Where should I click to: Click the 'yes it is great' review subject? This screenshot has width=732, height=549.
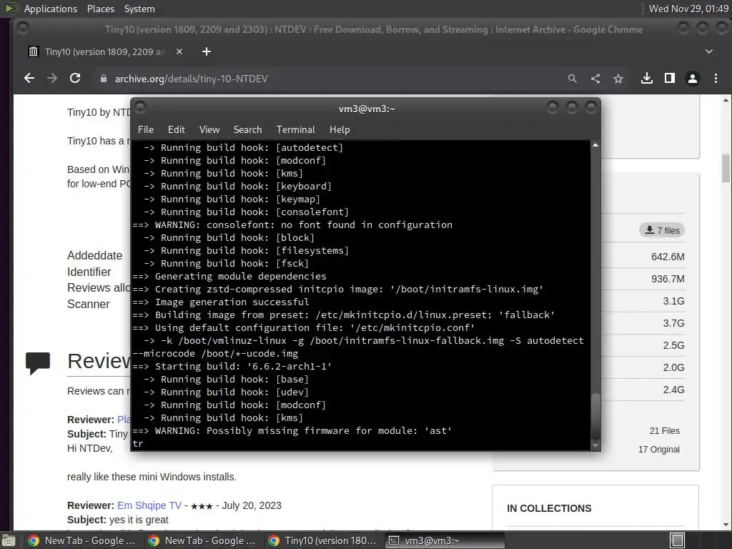(x=139, y=520)
